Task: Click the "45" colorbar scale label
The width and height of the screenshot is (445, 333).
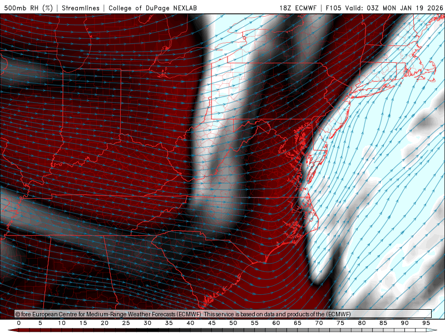Action: (212, 323)
